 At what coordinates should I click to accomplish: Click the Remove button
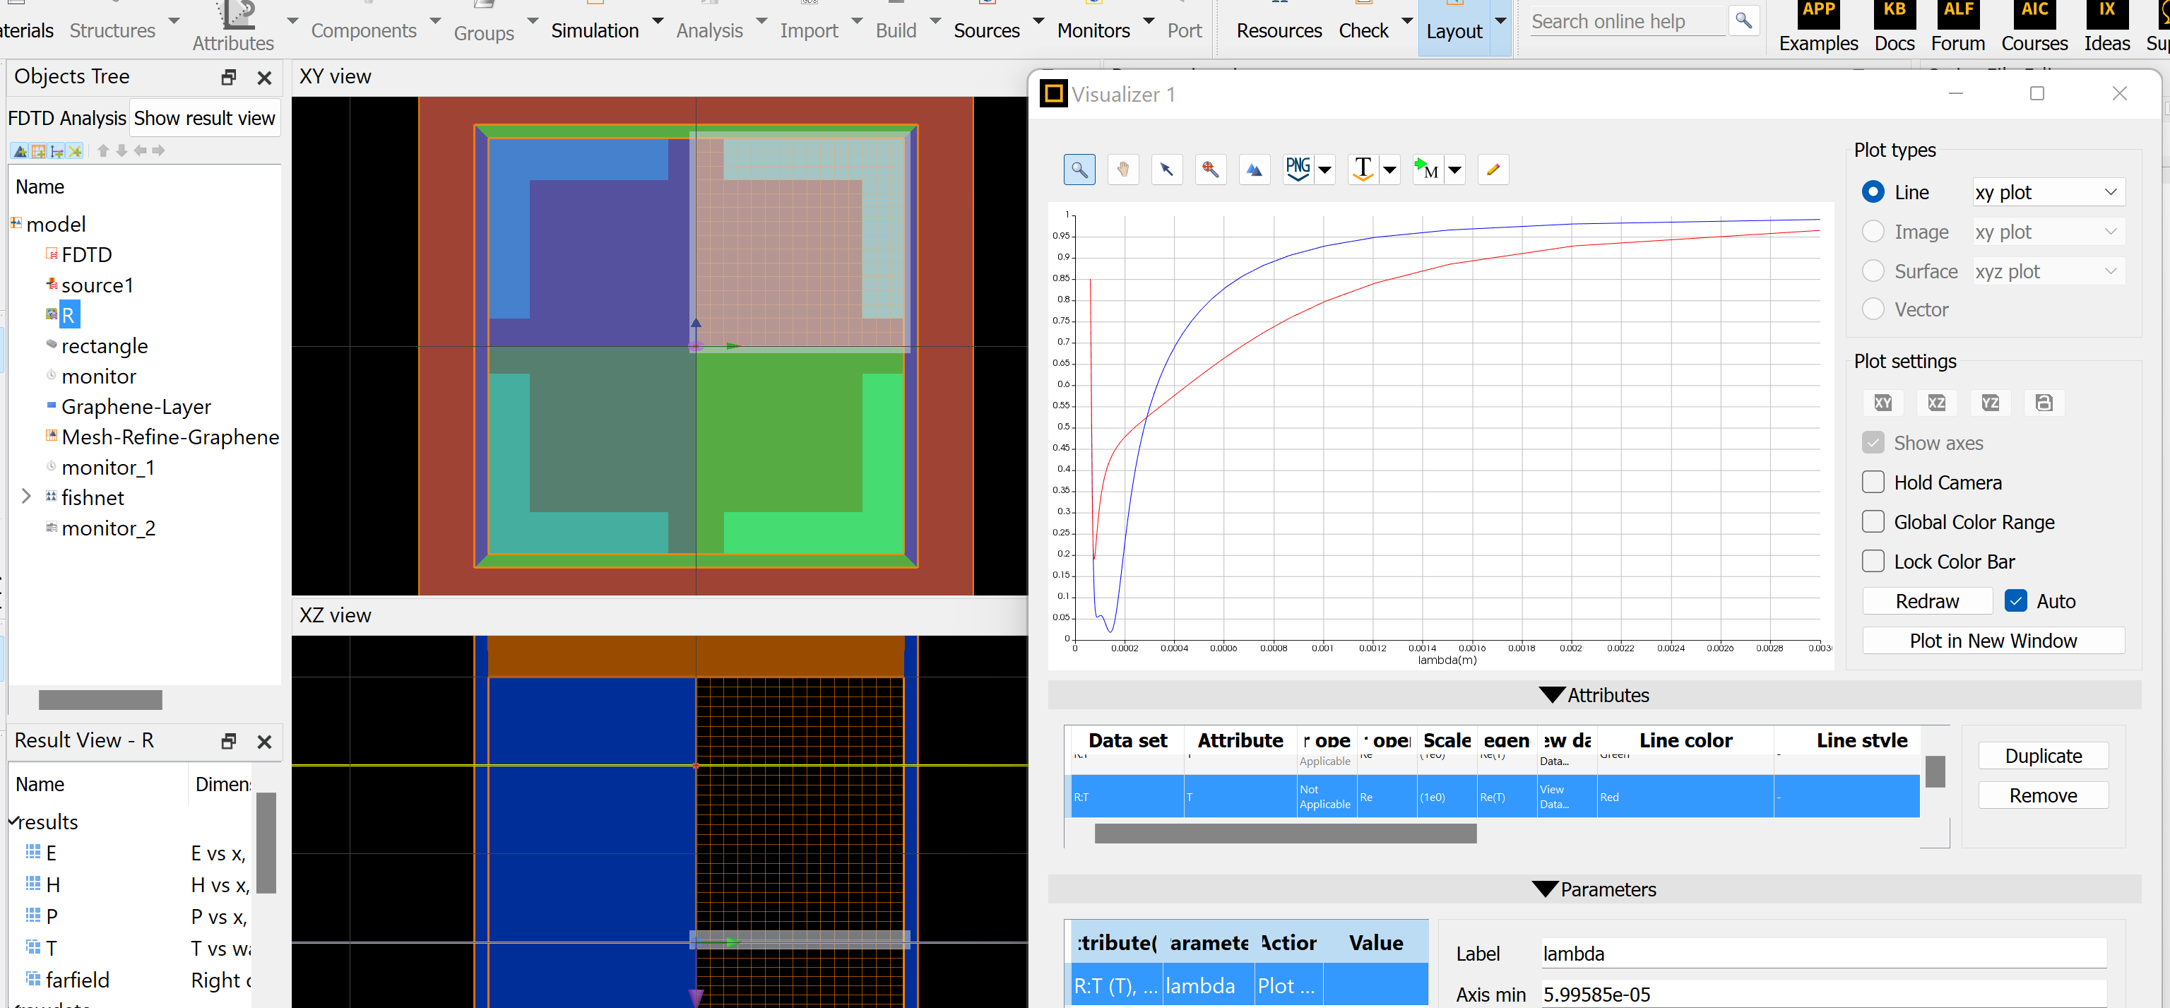pos(2042,796)
